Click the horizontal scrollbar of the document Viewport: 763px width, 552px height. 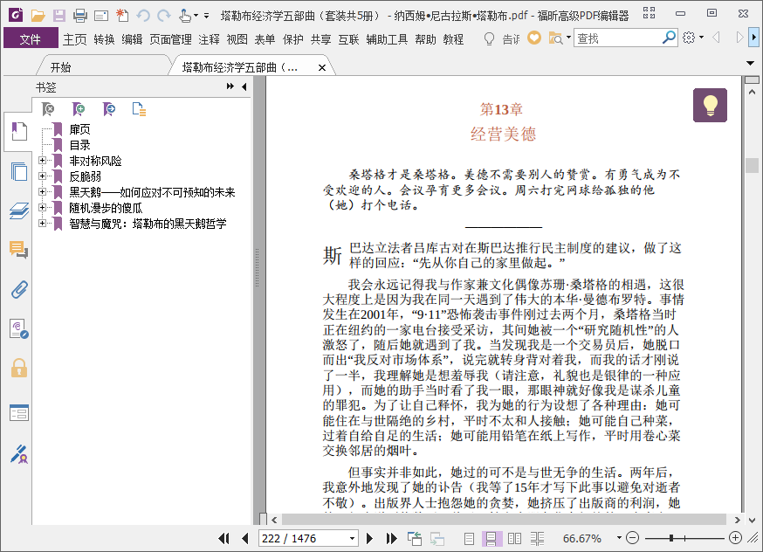point(504,520)
